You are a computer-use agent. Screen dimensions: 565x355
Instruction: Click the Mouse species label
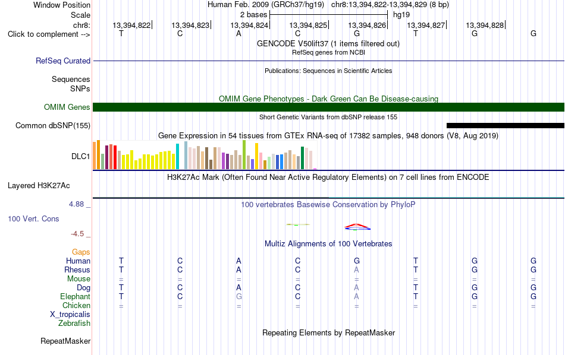pyautogui.click(x=79, y=279)
